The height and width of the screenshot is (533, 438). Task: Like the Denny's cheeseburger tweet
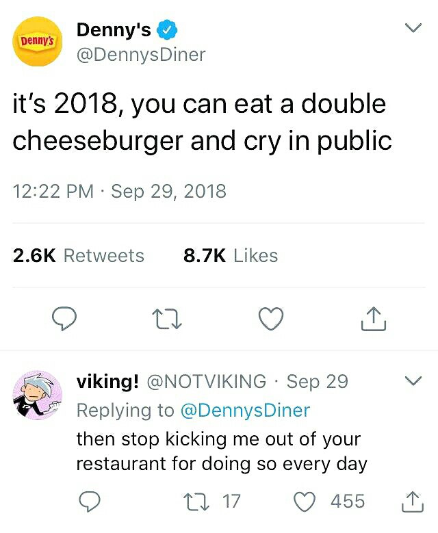click(271, 319)
